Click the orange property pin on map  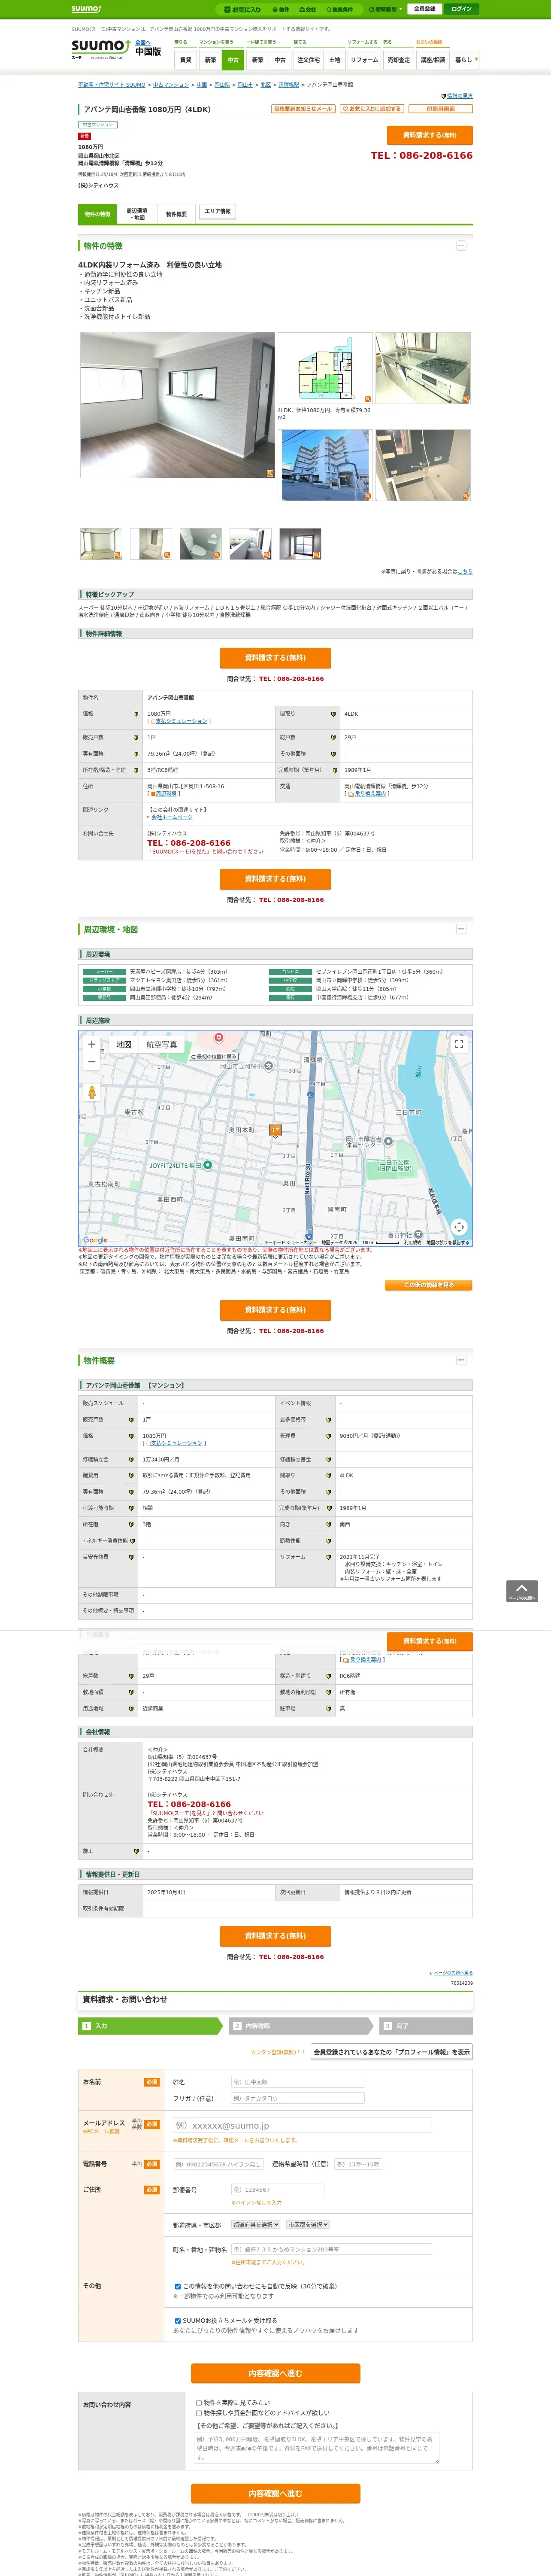pyautogui.click(x=275, y=1130)
